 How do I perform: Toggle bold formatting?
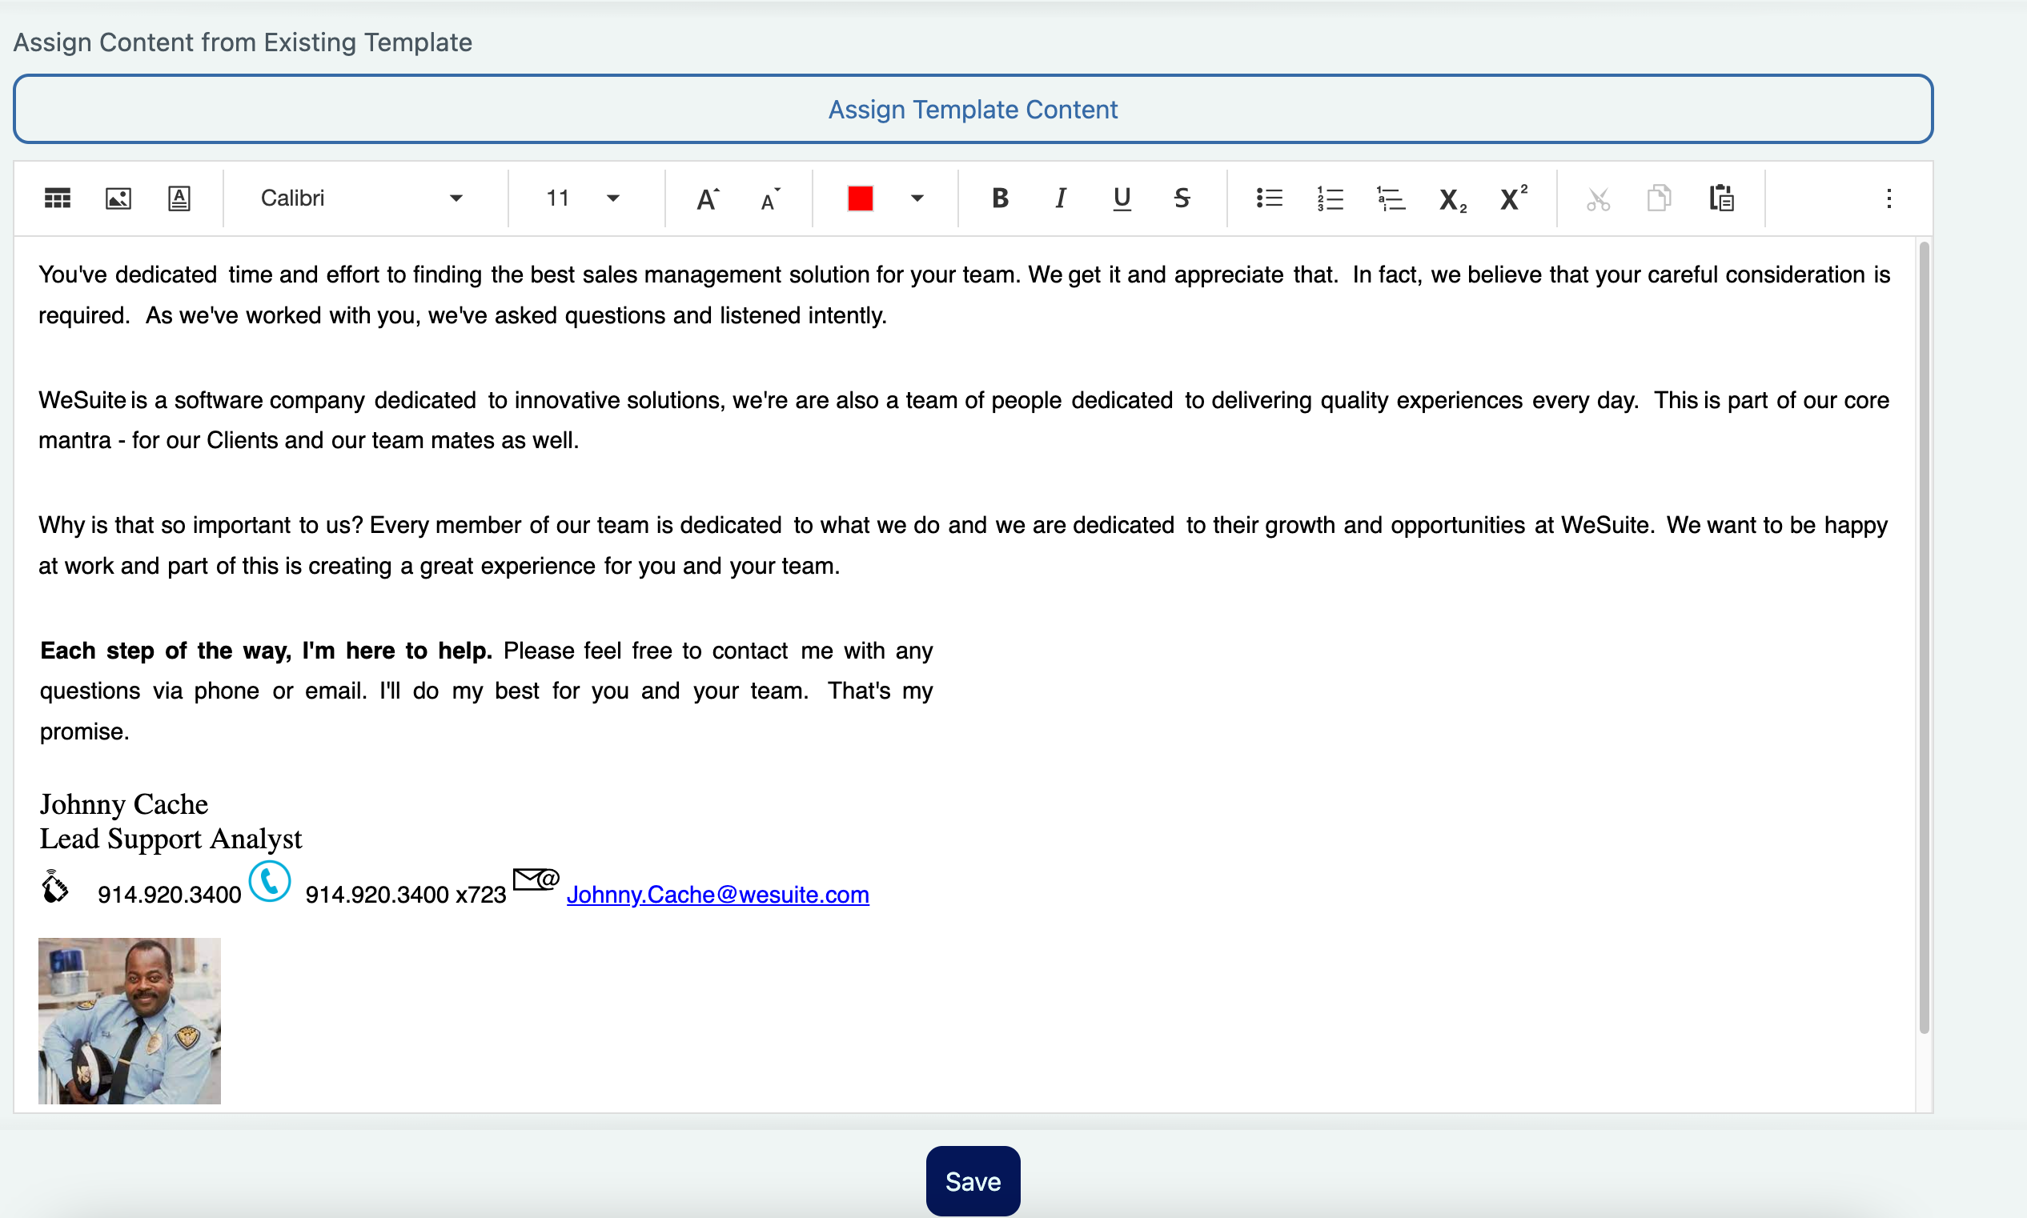coord(999,198)
